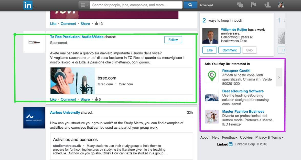
Task: Open the woman with headphones image
Action: (x=73, y=81)
